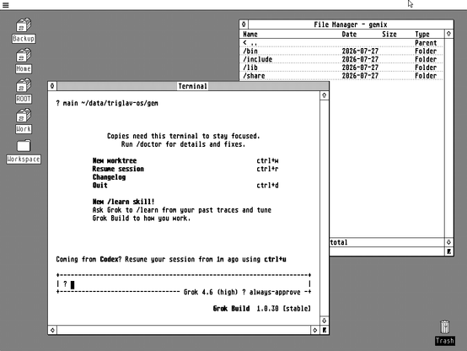Click the Name column header
The width and height of the screenshot is (467, 351).
click(250, 35)
